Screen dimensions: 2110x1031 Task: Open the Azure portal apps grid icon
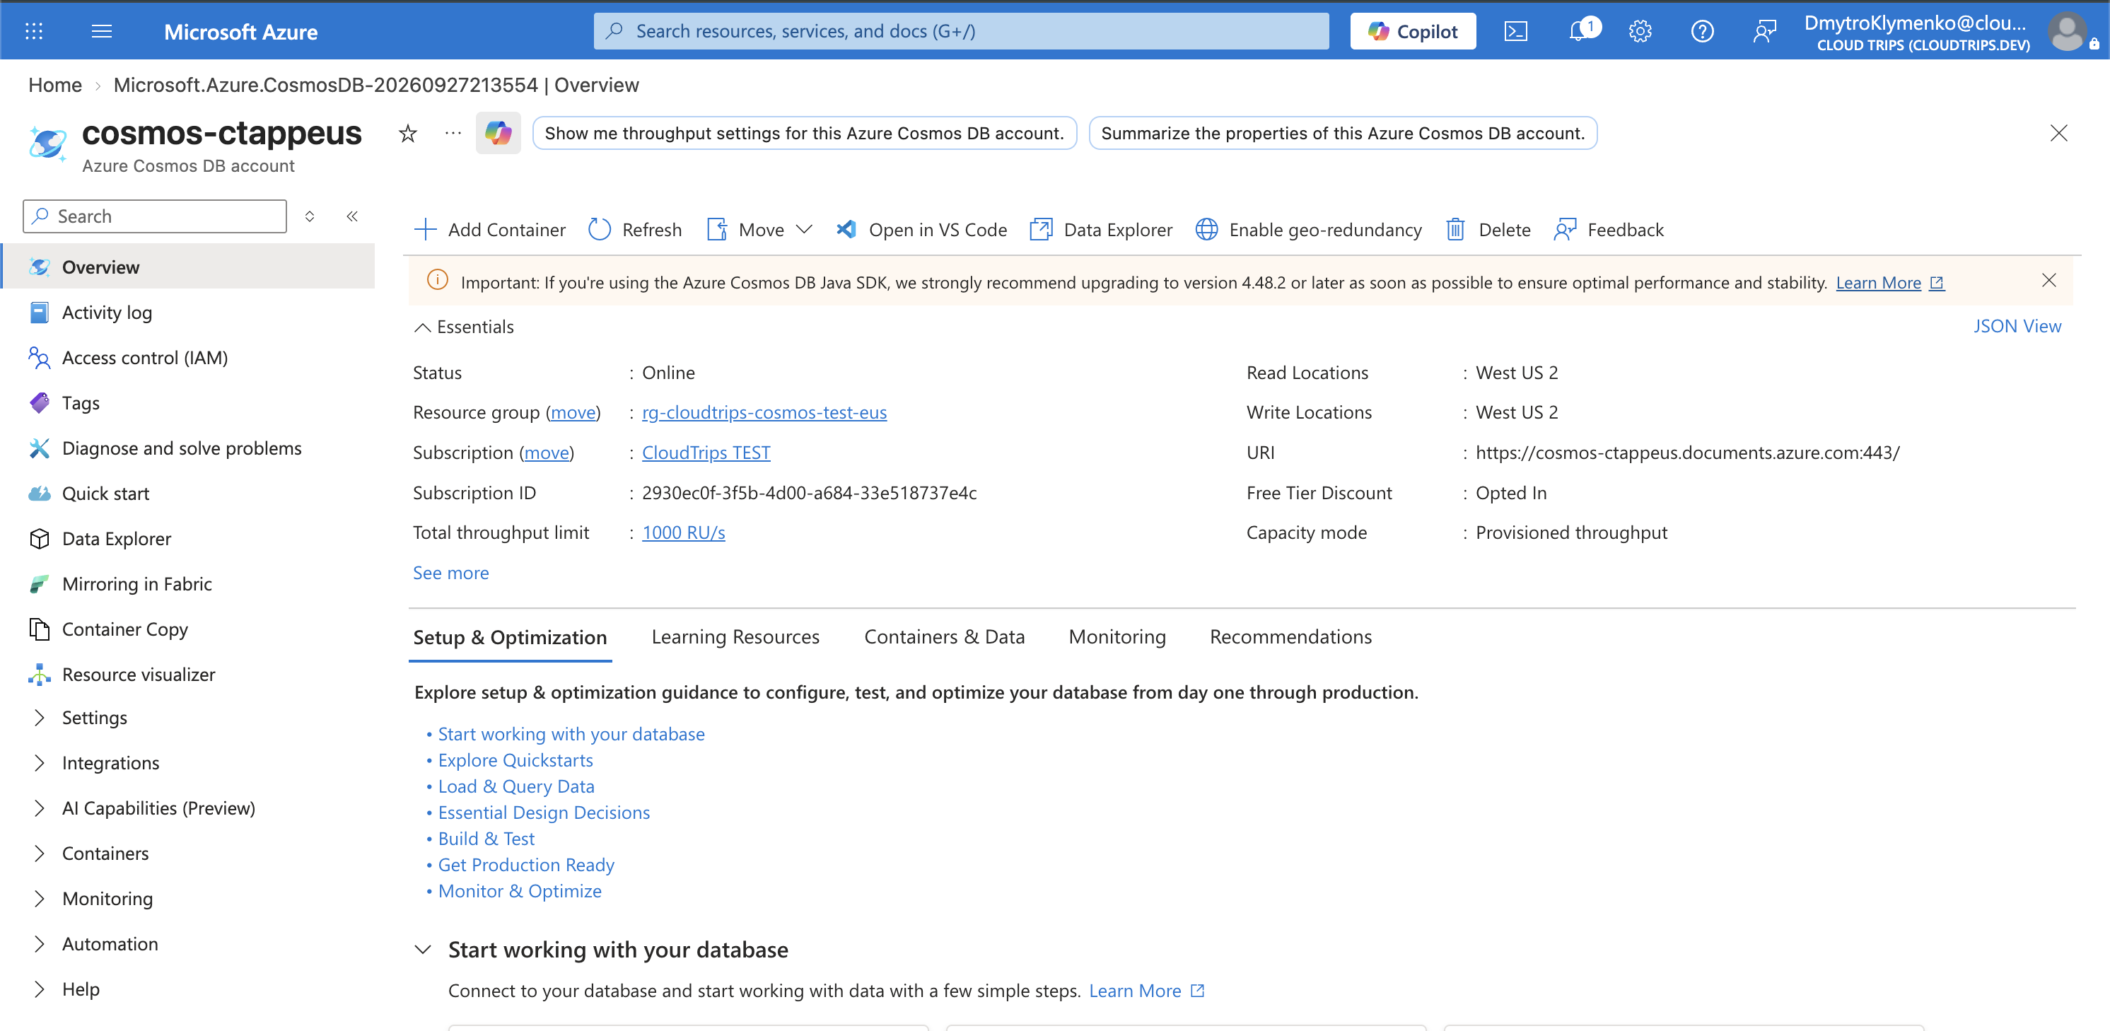pos(33,31)
